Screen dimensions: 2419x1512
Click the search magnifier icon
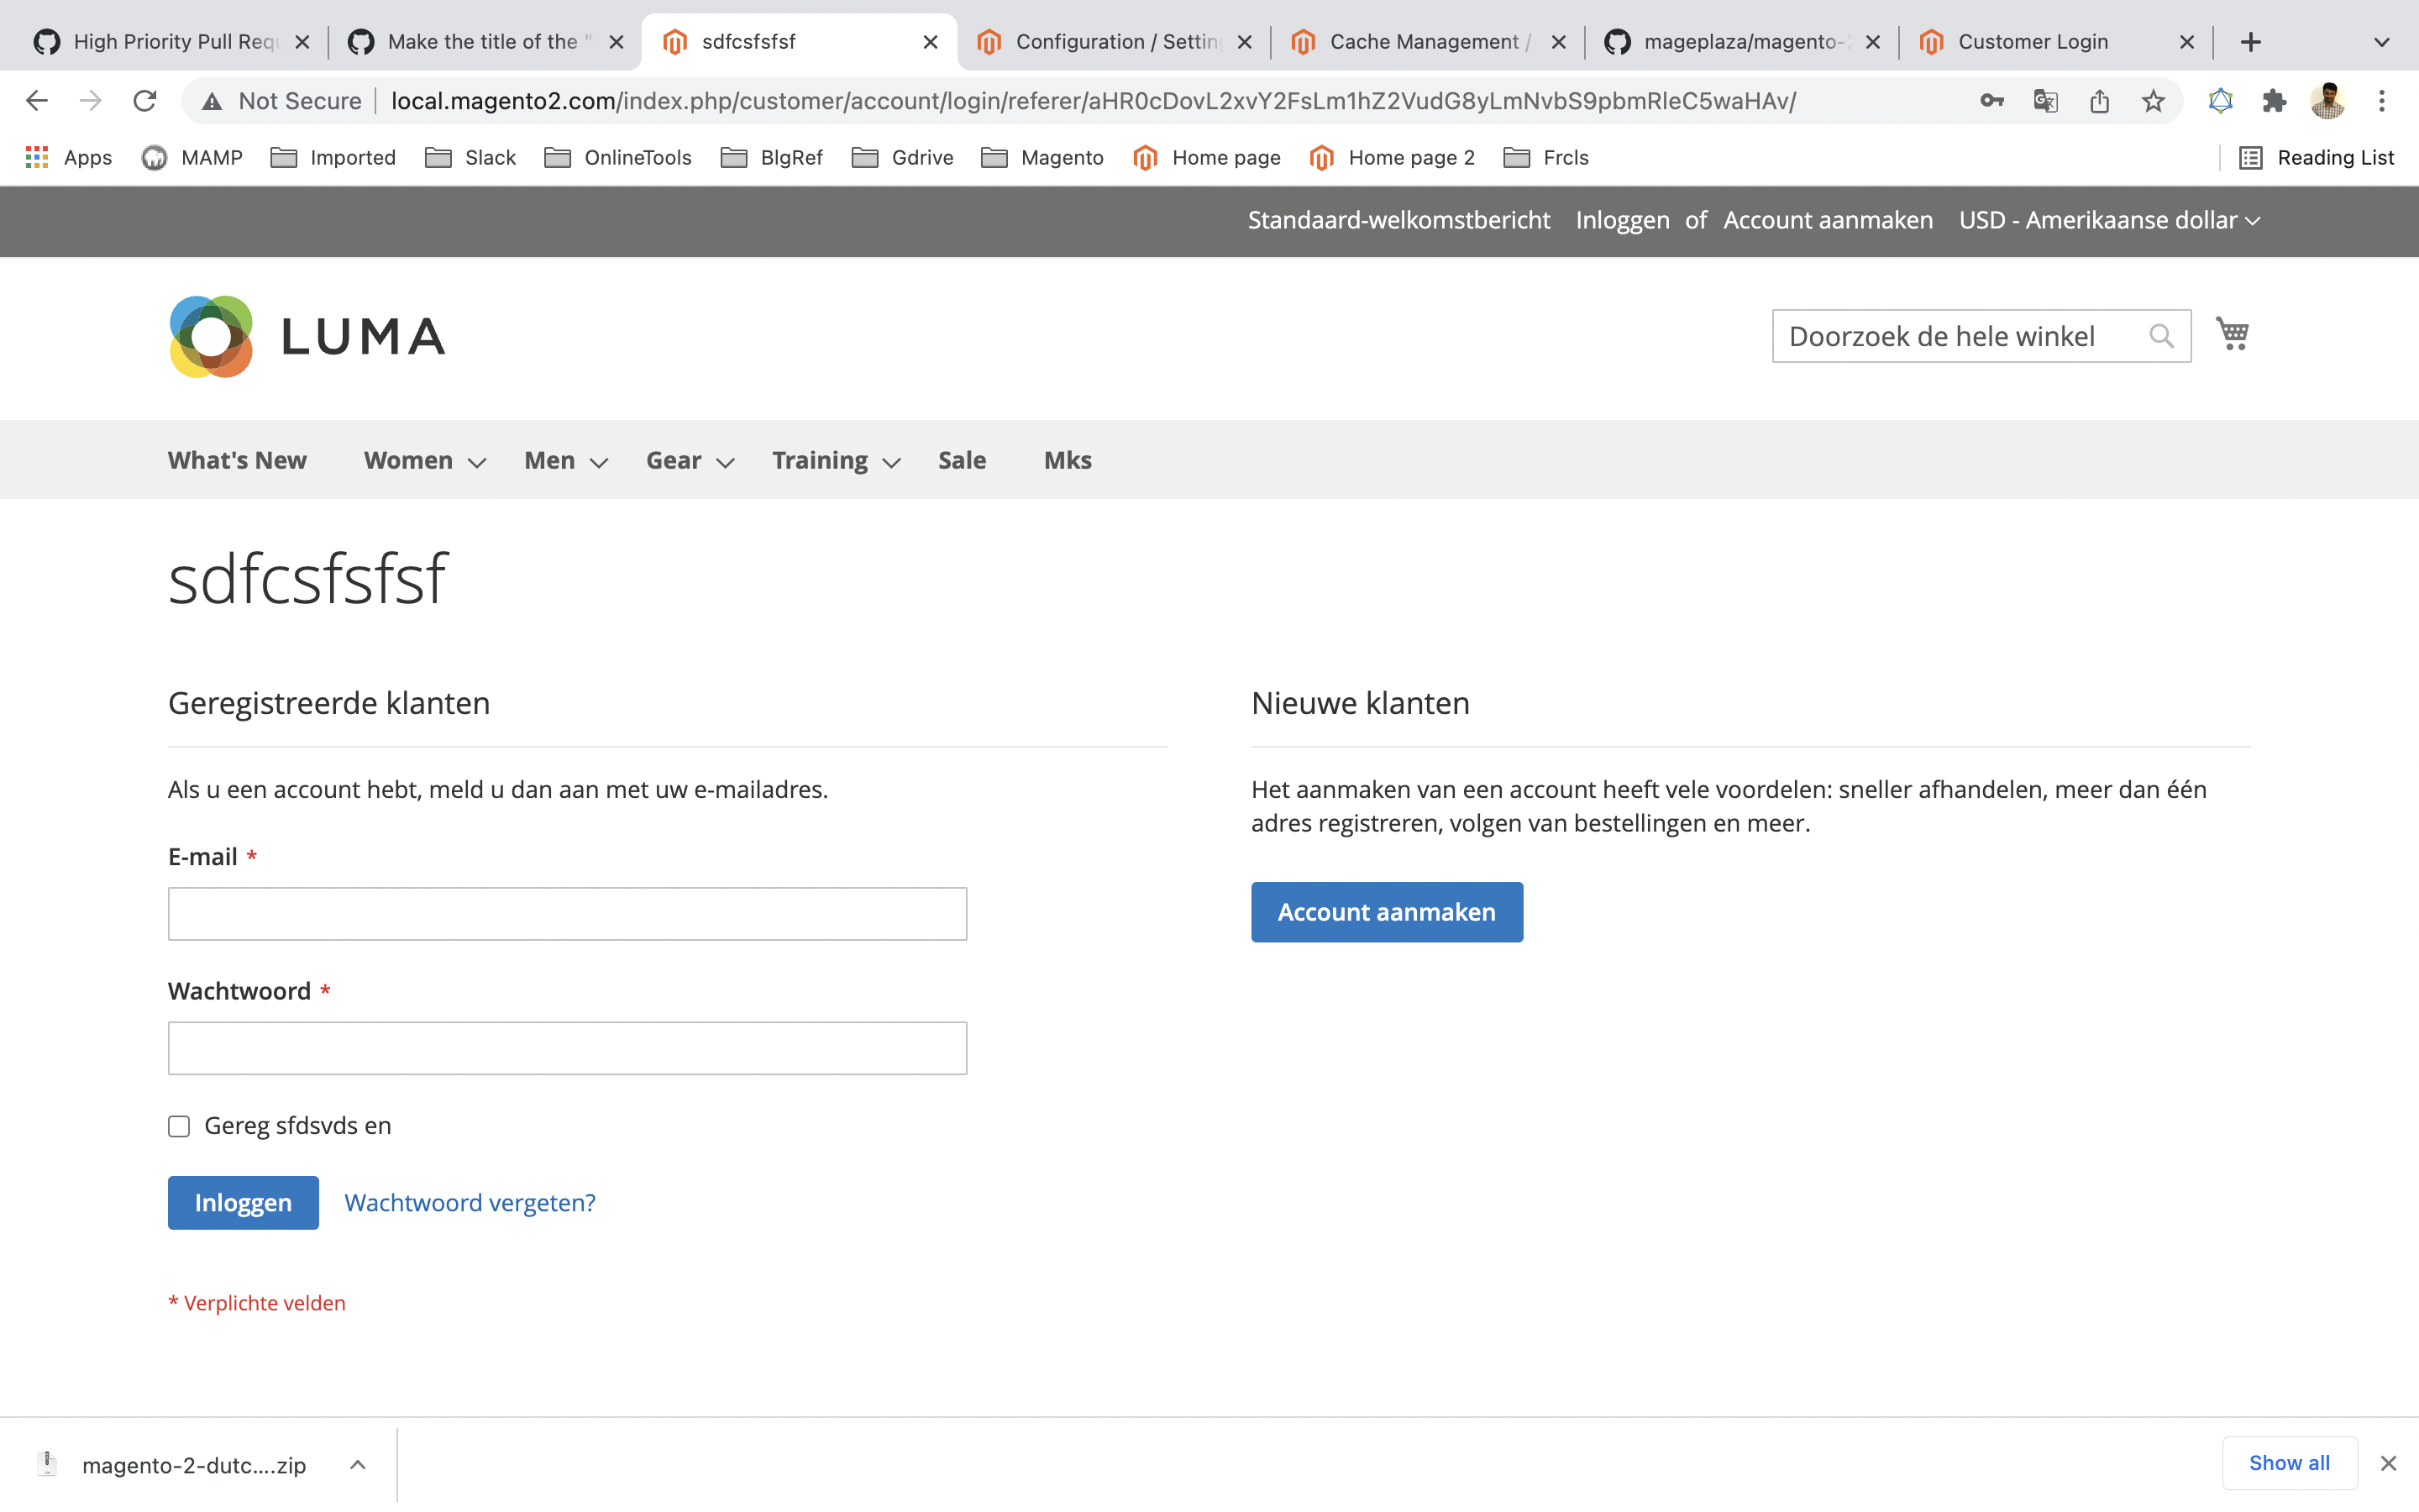pyautogui.click(x=2160, y=336)
